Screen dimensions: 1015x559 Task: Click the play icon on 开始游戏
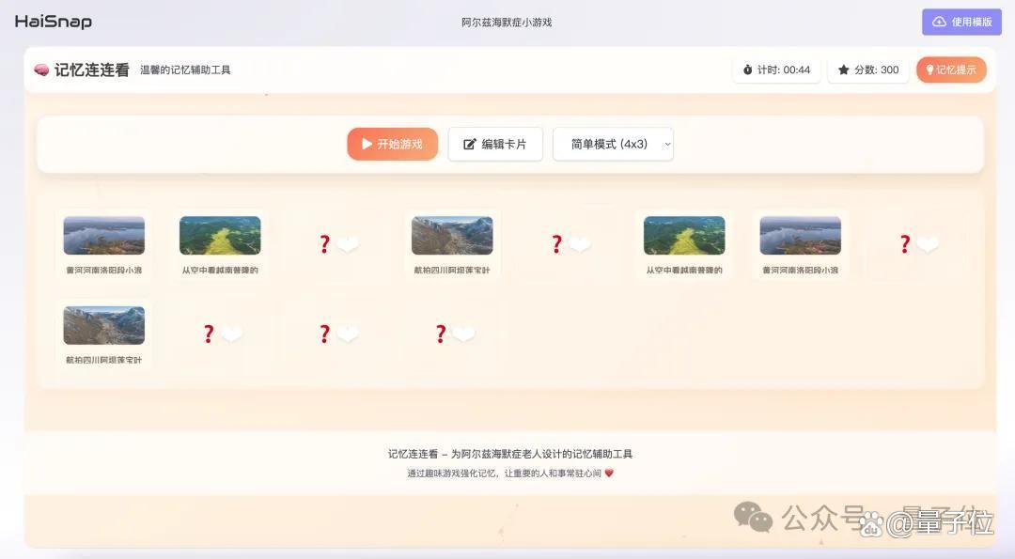click(x=367, y=144)
